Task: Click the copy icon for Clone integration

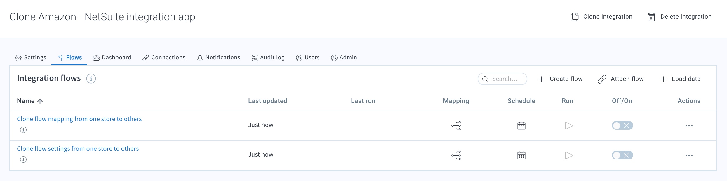Action: 574,17
